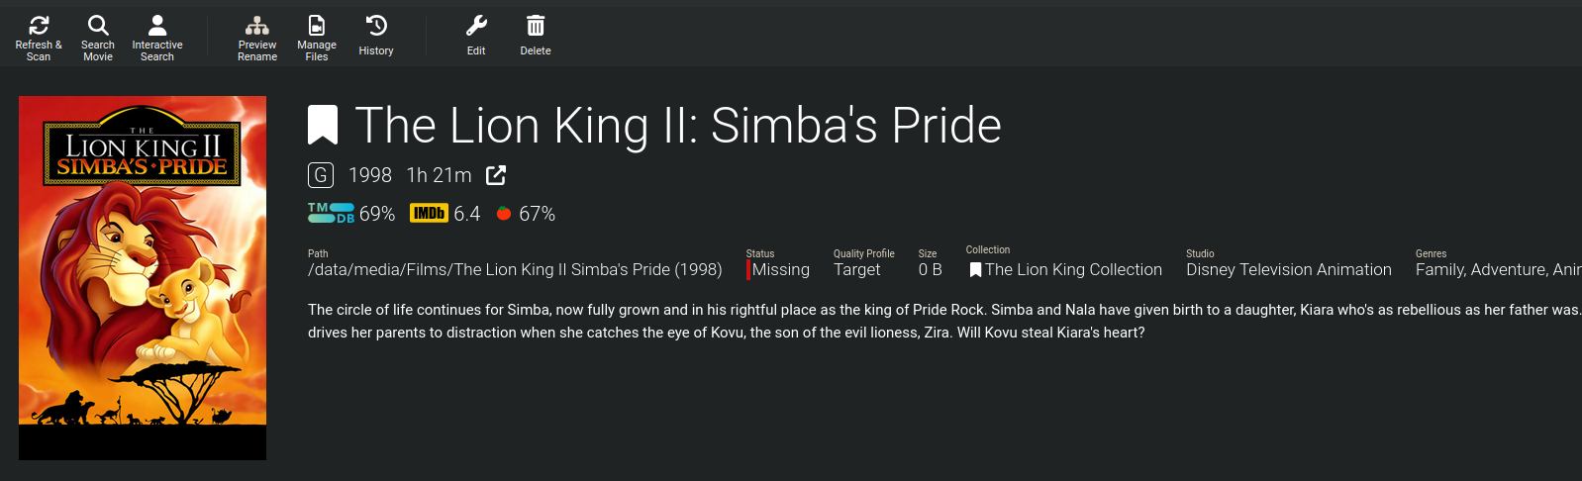This screenshot has height=481, width=1582.
Task: Open Manage Files dialog
Action: 317,27
